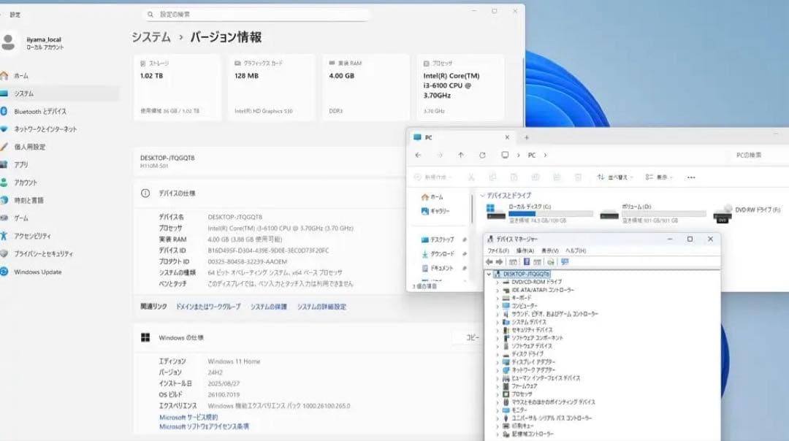789x441 pixels.
Task: Click the back navigation arrow in Device Manager
Action: [x=489, y=264]
